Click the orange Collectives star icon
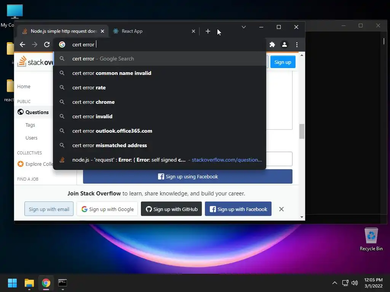The width and height of the screenshot is (390, 292). [x=21, y=164]
